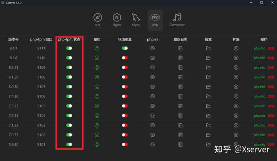Select version cell 7.2.34
The image size is (277, 161).
[13, 116]
